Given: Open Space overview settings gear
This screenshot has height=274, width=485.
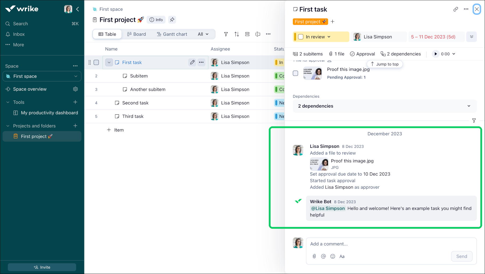Looking at the screenshot, I should pos(75,89).
